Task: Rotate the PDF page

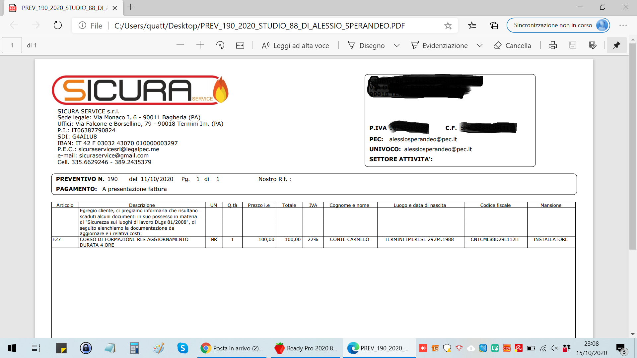Action: (x=220, y=45)
